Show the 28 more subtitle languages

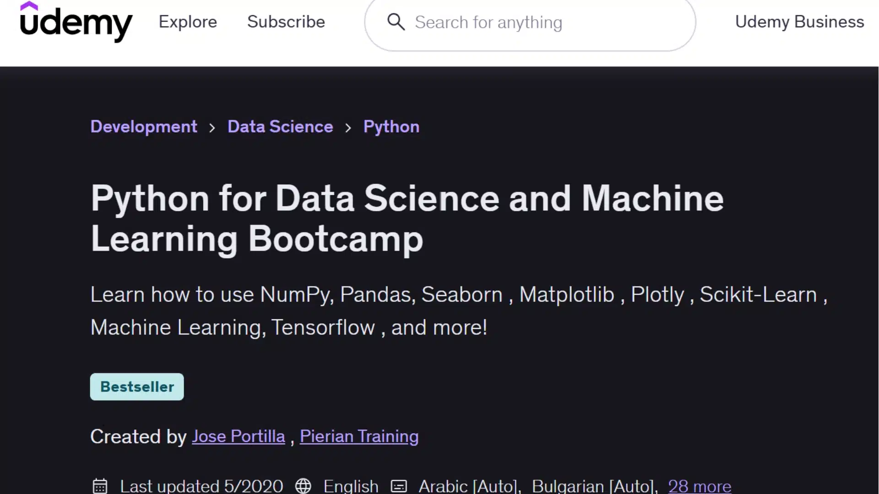coord(700,486)
